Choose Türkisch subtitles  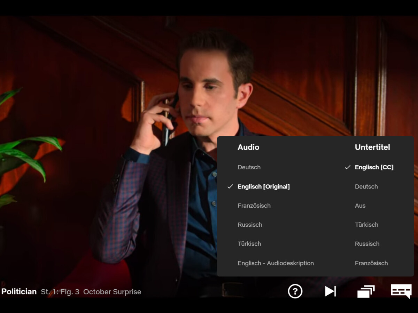pyautogui.click(x=366, y=225)
